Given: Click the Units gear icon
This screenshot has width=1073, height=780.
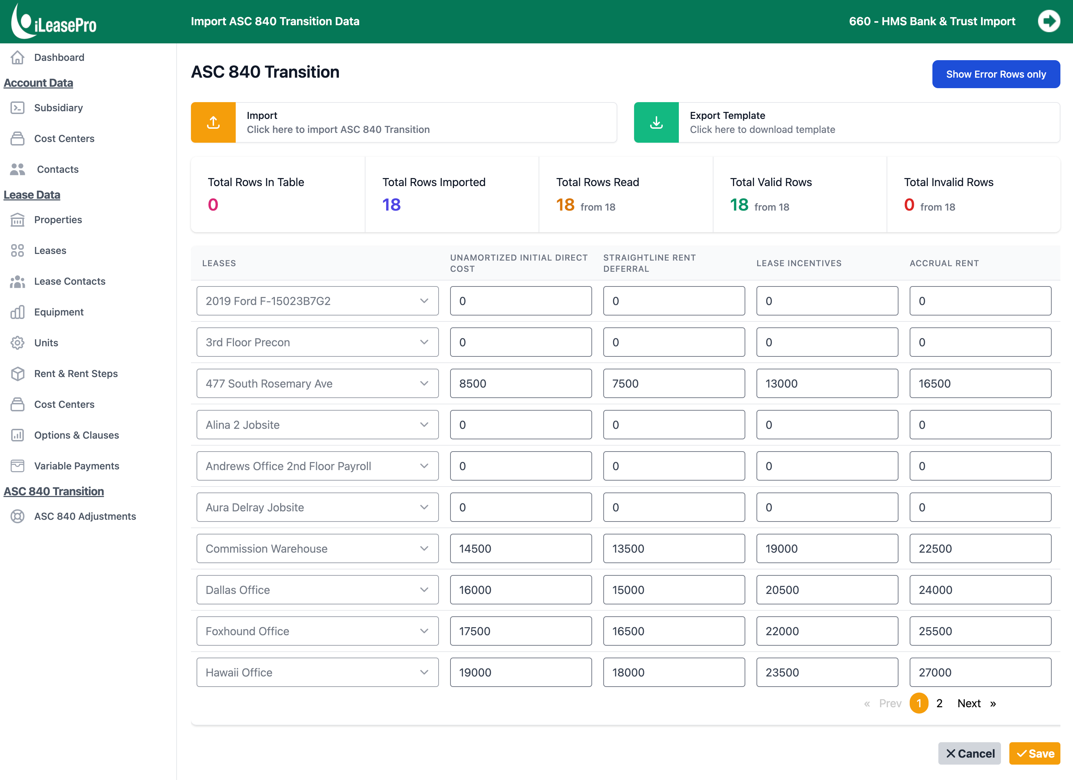Looking at the screenshot, I should click(17, 343).
